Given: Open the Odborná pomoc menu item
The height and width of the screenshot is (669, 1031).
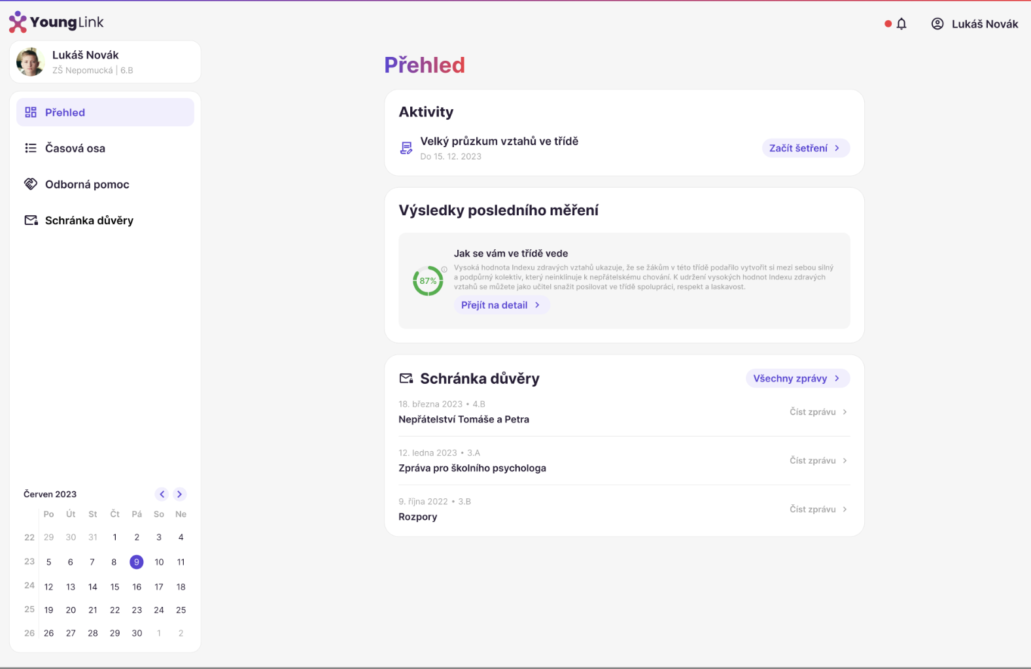Looking at the screenshot, I should pyautogui.click(x=105, y=184).
